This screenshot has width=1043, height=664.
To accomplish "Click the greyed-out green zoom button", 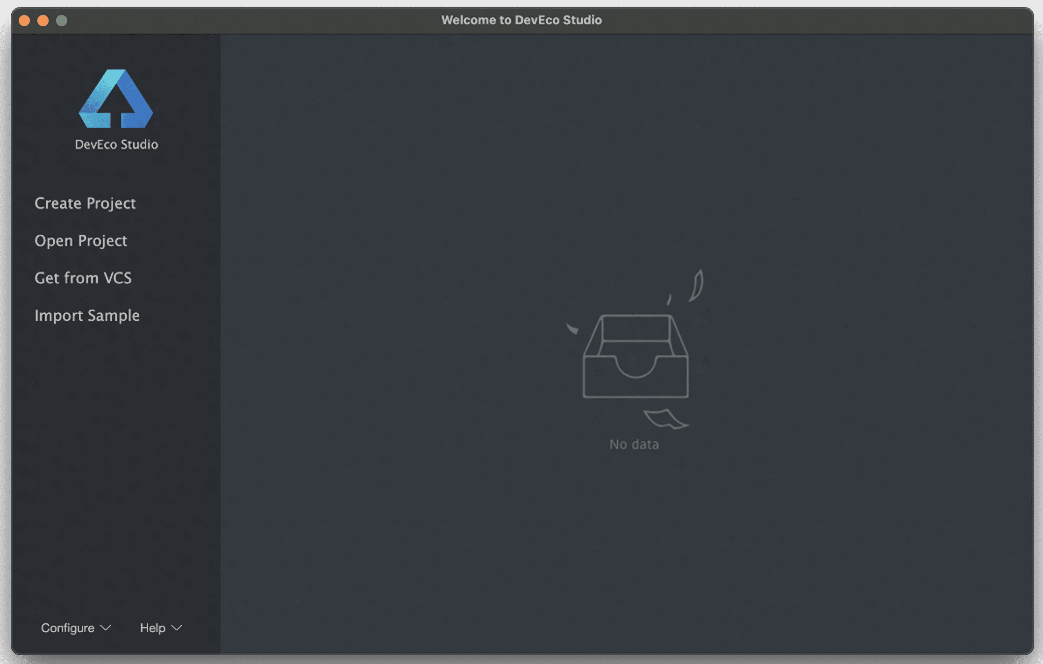I will [x=62, y=21].
